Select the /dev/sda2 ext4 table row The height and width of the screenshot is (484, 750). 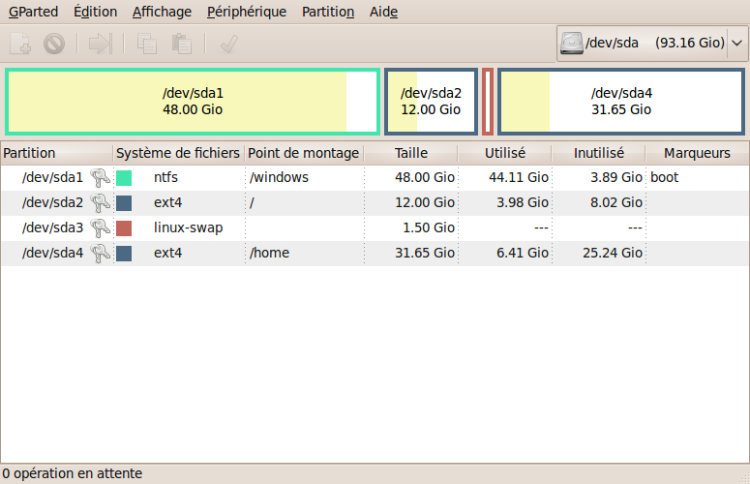point(375,202)
